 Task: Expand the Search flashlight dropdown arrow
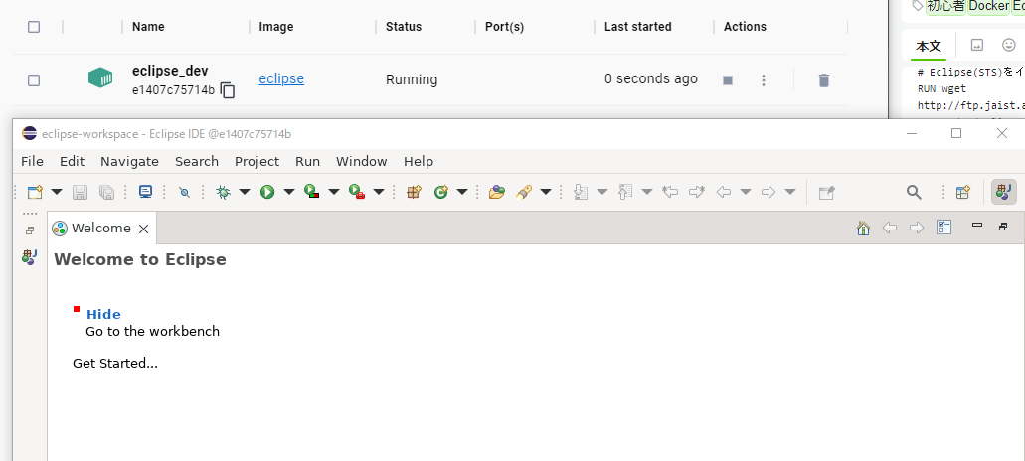tap(545, 192)
